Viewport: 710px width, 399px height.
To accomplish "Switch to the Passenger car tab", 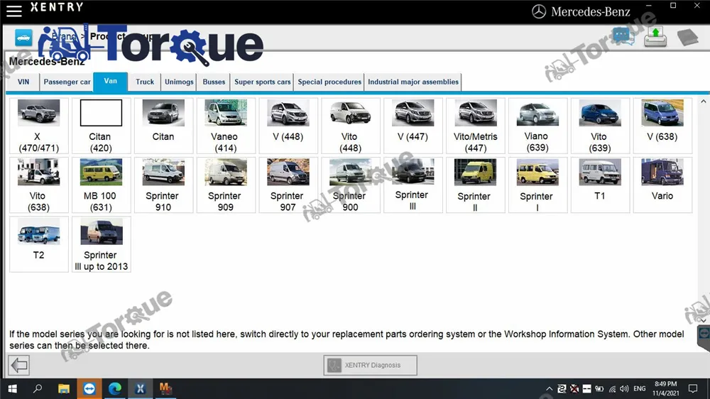I will pyautogui.click(x=67, y=82).
